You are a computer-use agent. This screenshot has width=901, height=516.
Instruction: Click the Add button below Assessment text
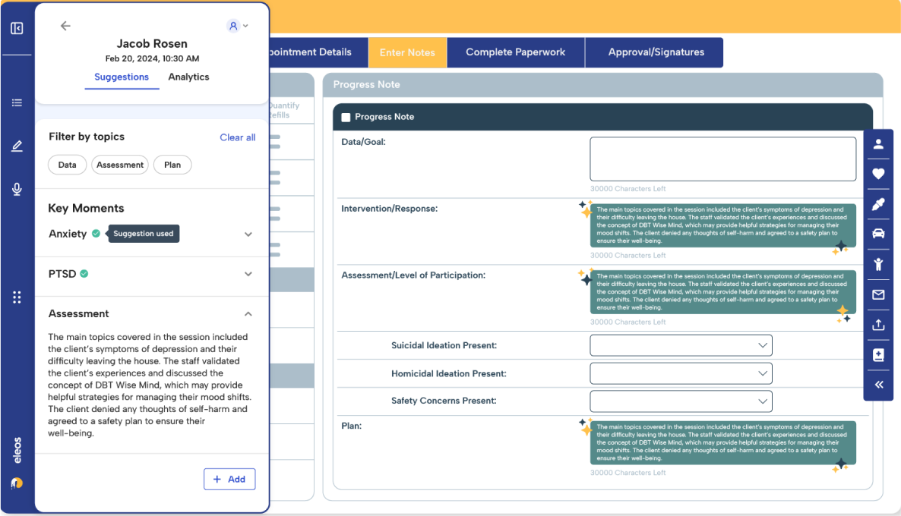[229, 479]
